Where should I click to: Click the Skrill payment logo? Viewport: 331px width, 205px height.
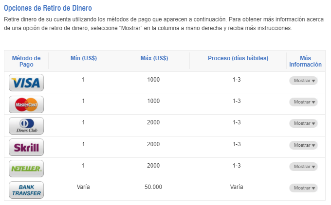tap(26, 147)
